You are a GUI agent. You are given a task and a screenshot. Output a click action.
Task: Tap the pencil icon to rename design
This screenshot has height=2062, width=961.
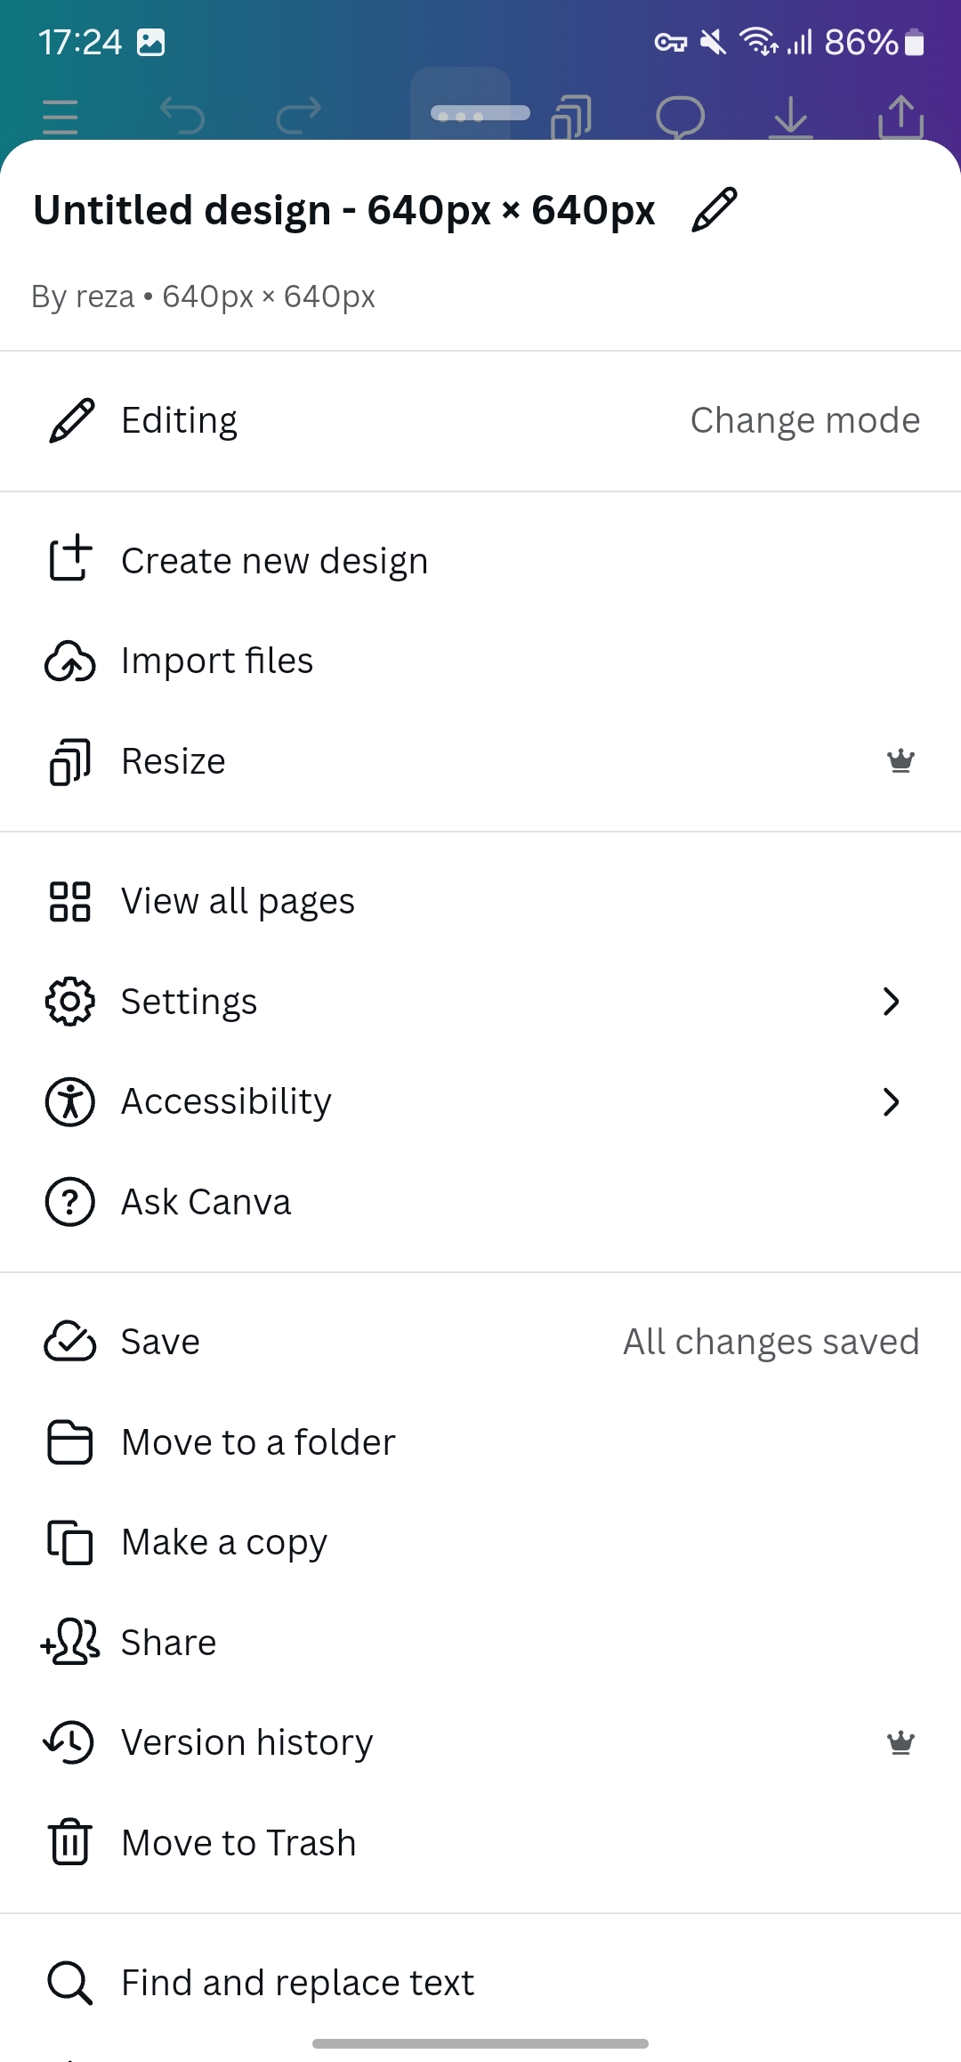715,210
